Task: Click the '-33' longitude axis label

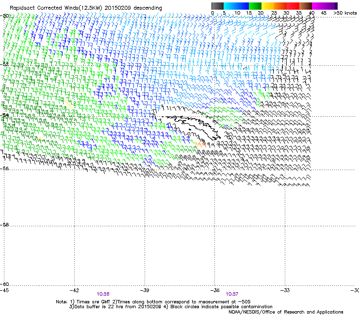Action: point(285,290)
